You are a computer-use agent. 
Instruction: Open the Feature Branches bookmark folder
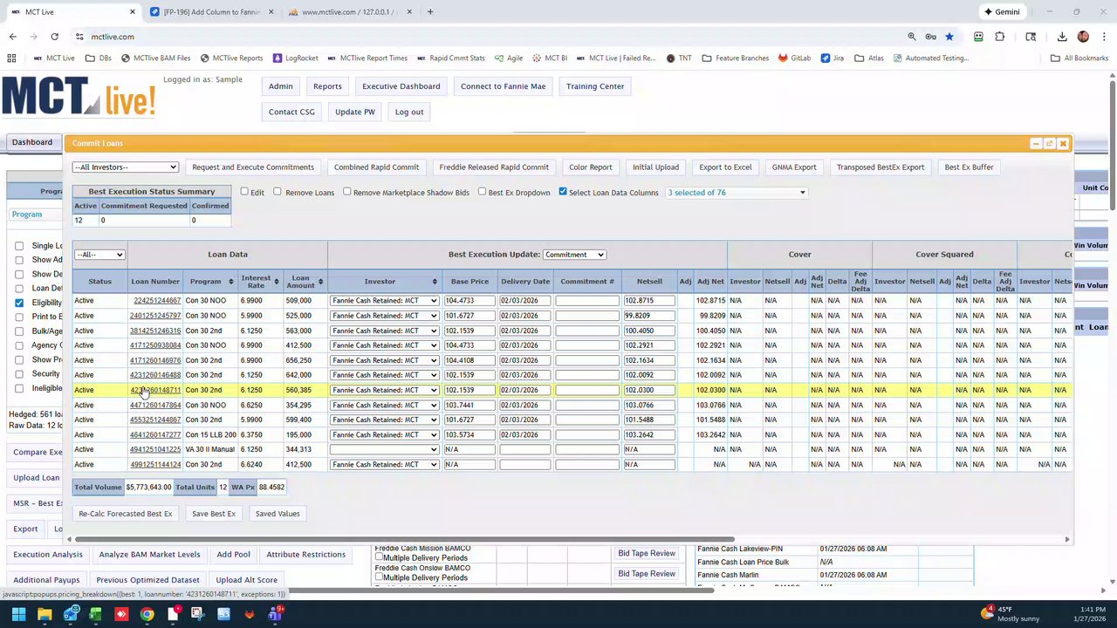coord(736,58)
